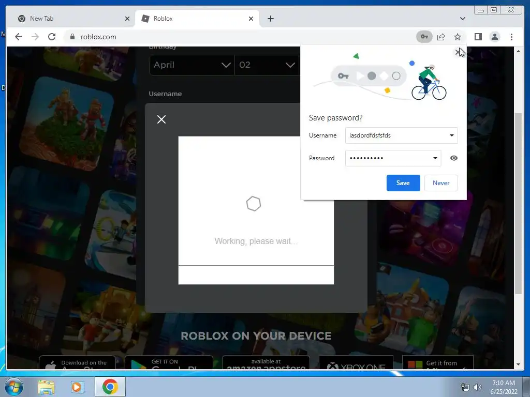Open the 02 birthday day dropdown
530x397 pixels.
(x=267, y=65)
